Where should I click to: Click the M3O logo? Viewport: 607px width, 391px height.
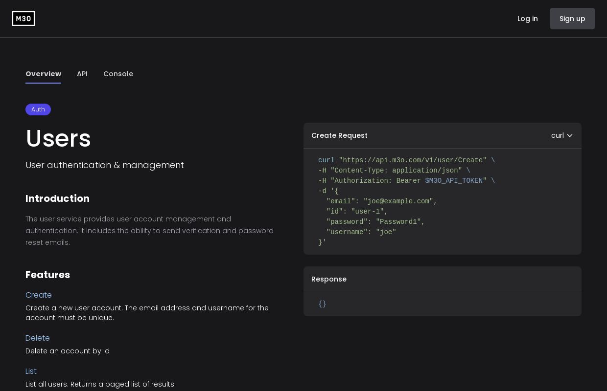[x=23, y=19]
